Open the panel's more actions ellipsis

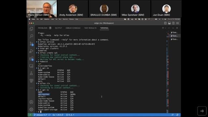(x=169, y=28)
